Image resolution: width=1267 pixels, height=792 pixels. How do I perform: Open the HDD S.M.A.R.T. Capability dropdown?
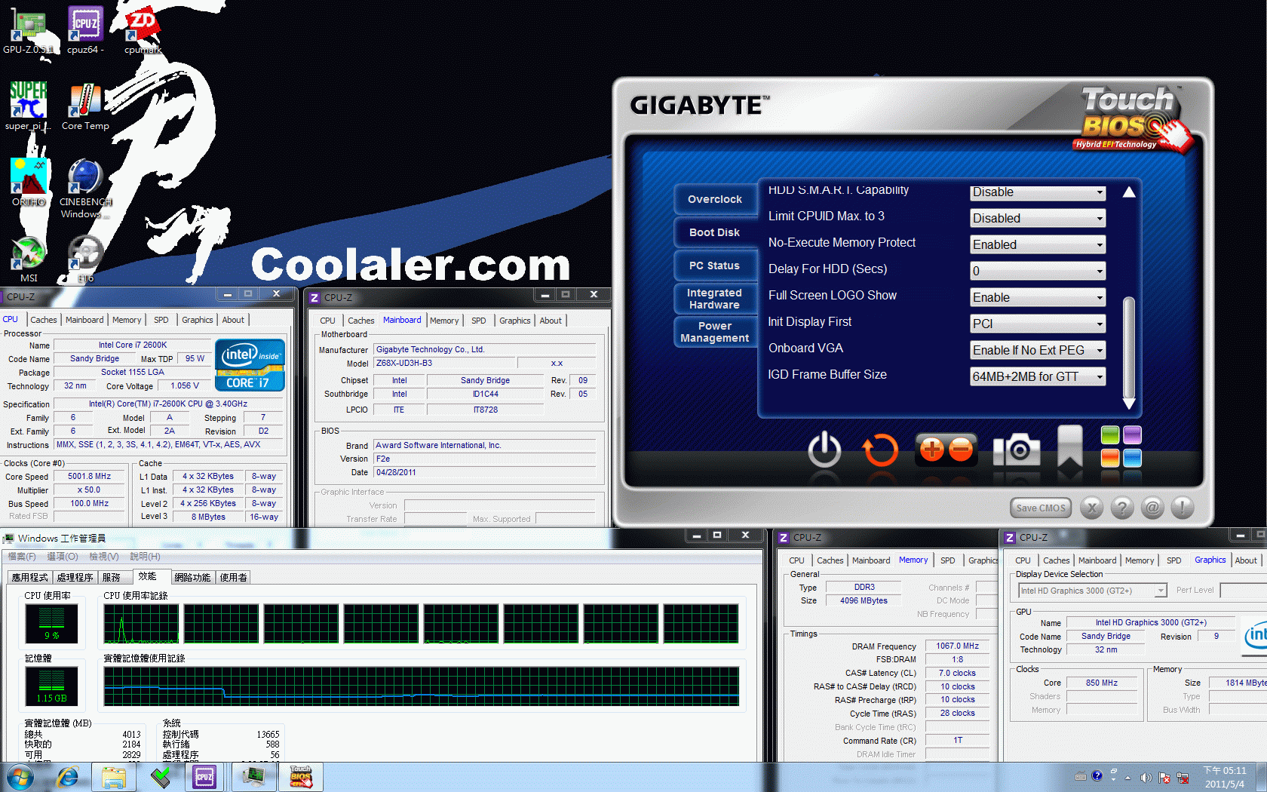[x=1038, y=193]
